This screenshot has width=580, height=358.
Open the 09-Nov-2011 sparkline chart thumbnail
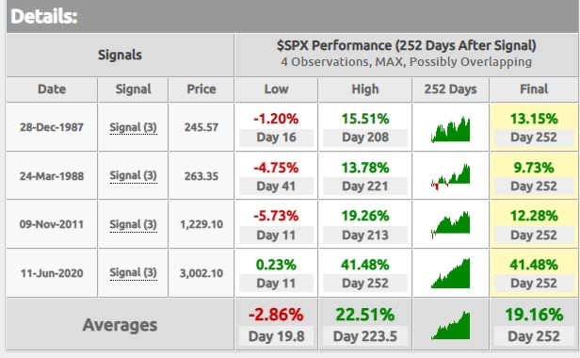coord(450,225)
